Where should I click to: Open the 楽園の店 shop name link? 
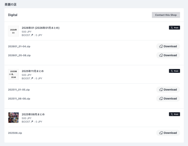tap(11, 5)
